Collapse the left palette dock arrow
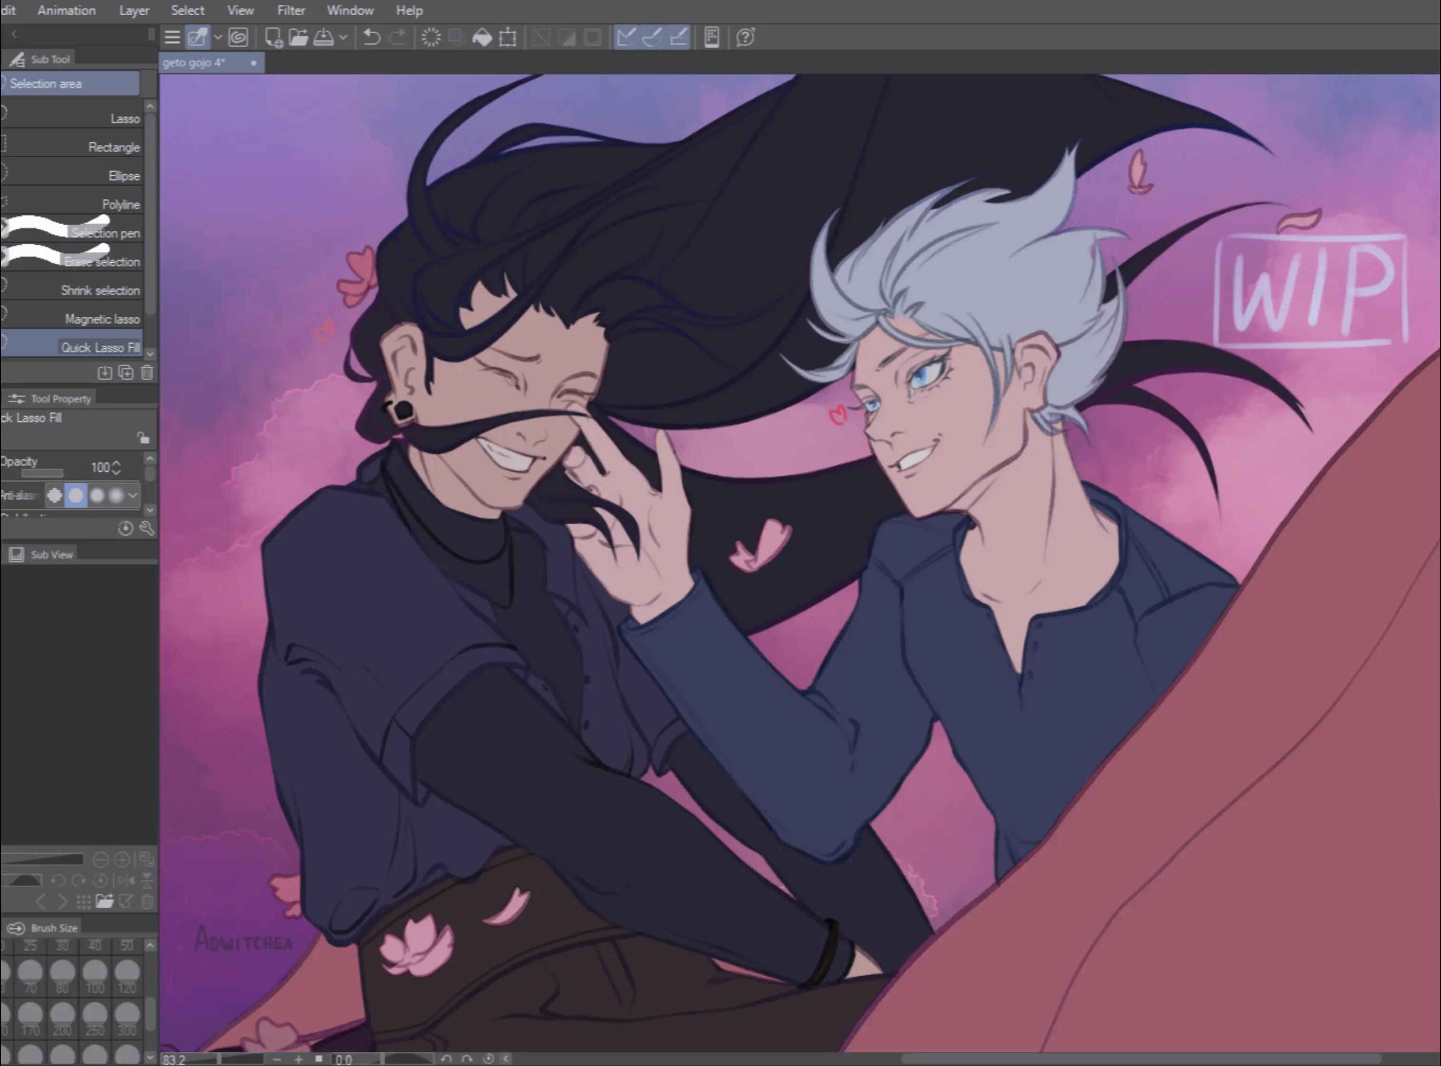This screenshot has height=1066, width=1441. 14,34
